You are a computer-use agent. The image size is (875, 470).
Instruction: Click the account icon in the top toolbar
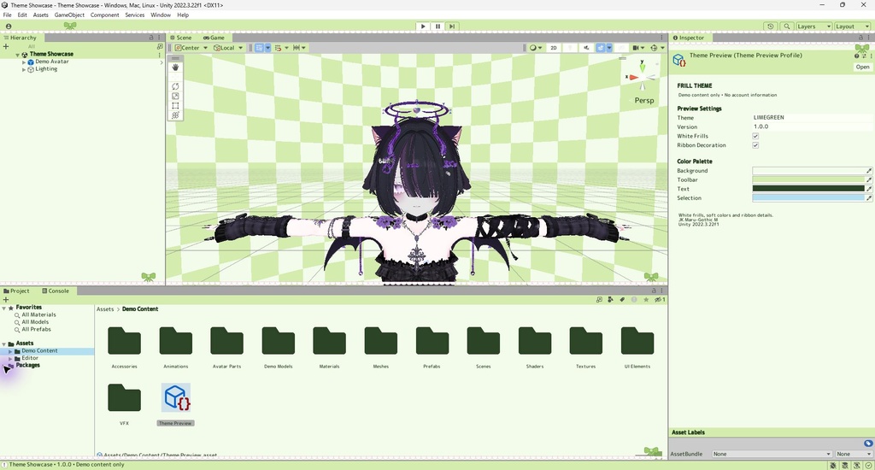tap(9, 26)
